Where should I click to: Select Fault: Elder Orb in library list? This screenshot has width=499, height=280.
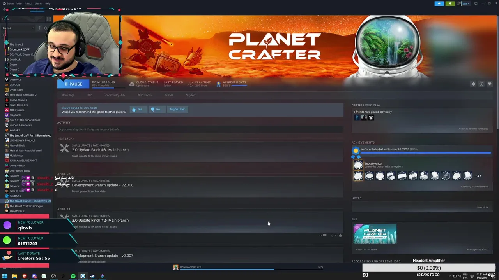tap(19, 105)
